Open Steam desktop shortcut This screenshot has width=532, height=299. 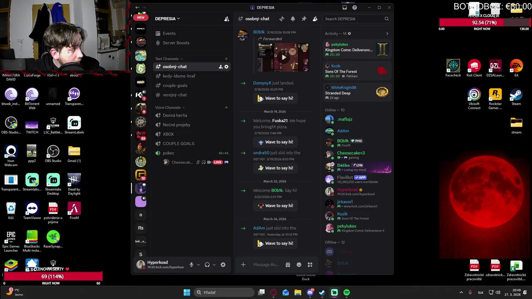pos(516,98)
